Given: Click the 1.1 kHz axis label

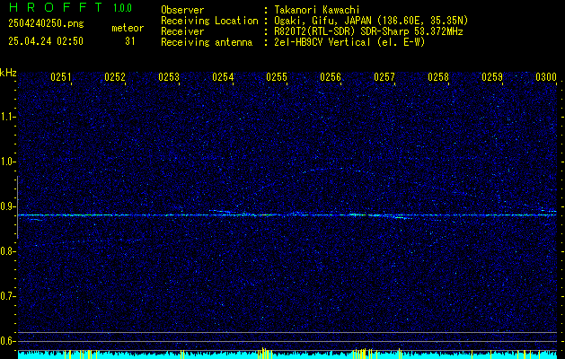Looking at the screenshot, I should [x=6, y=117].
